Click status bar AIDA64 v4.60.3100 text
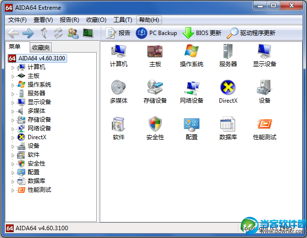Image resolution: width=307 pixels, height=238 pixels. coord(42,228)
